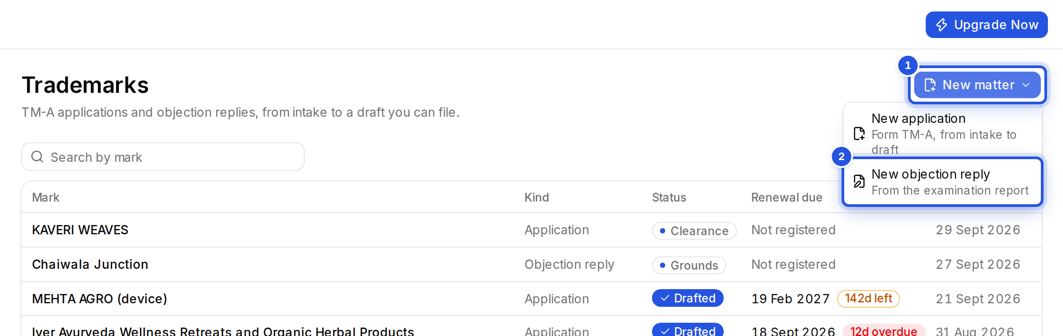Click the Objection reply kind cell
Screen dimensions: 1063x336
570,264
